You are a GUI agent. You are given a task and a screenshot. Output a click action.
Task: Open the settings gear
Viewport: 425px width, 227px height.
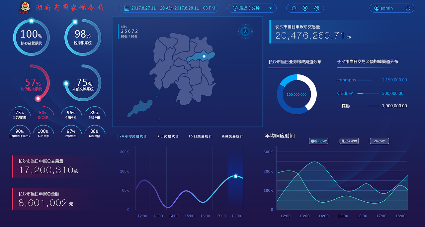[317, 8]
